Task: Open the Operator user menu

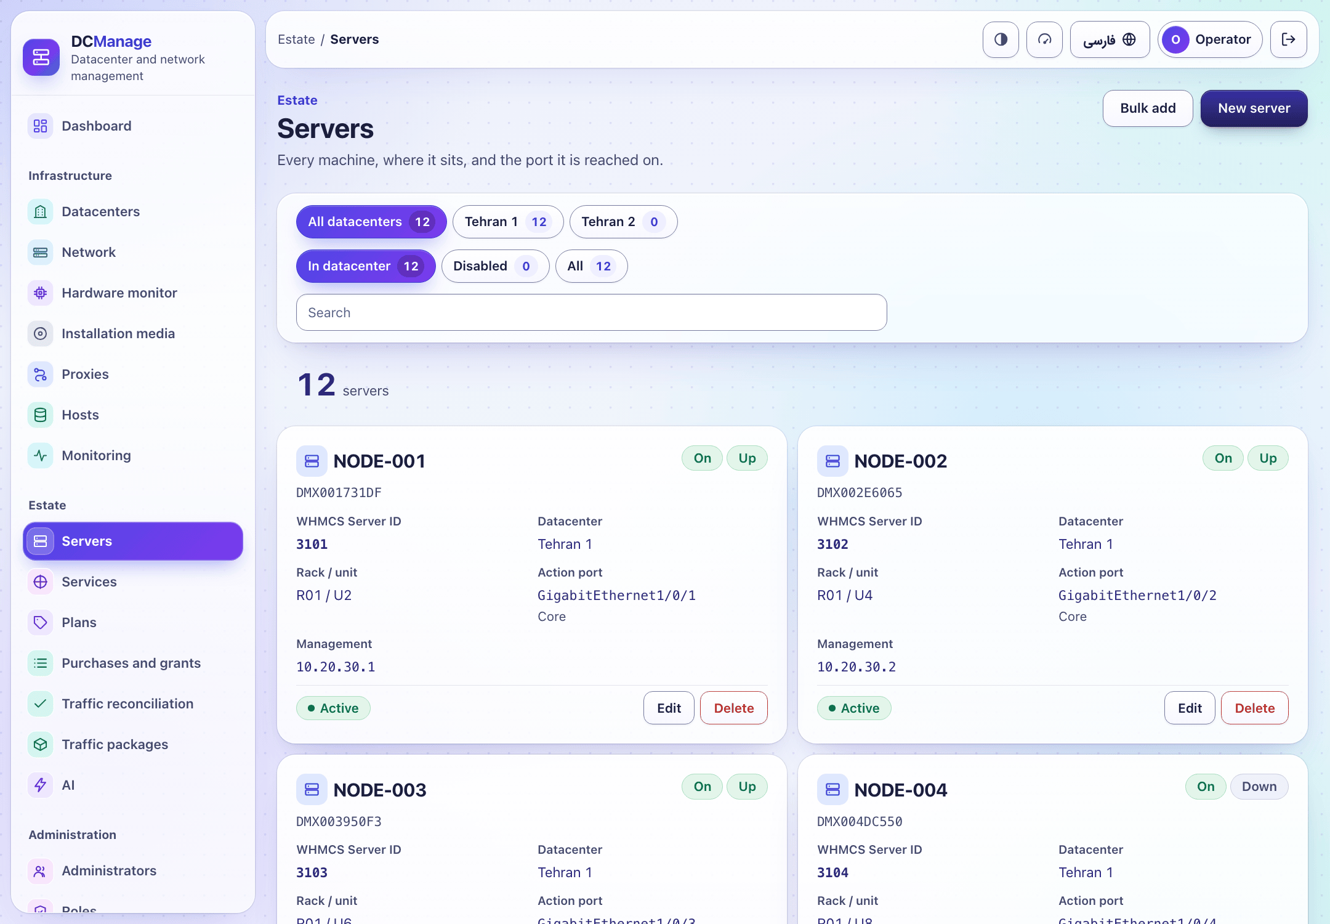Action: tap(1210, 39)
